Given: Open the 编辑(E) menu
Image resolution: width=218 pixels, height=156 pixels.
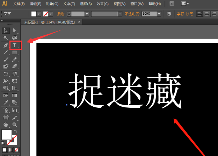Looking at the screenshot, I should (35, 4).
